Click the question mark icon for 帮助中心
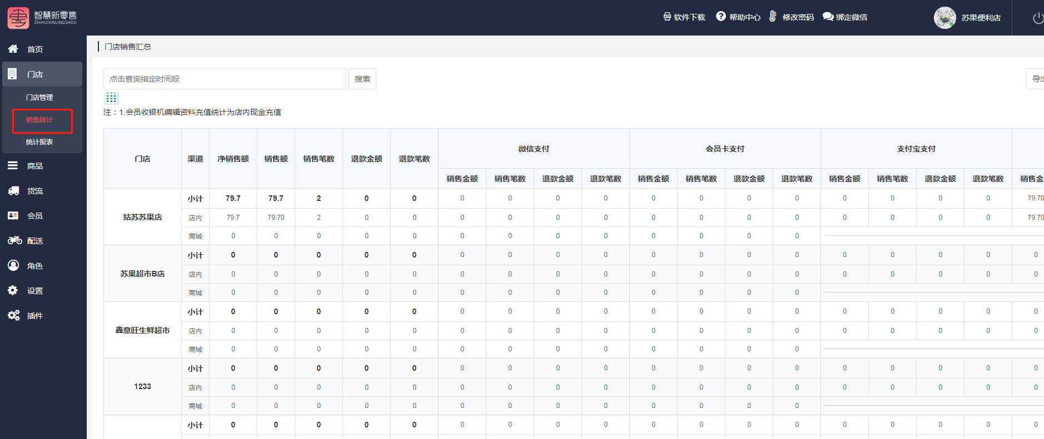This screenshot has height=439, width=1044. [x=721, y=16]
